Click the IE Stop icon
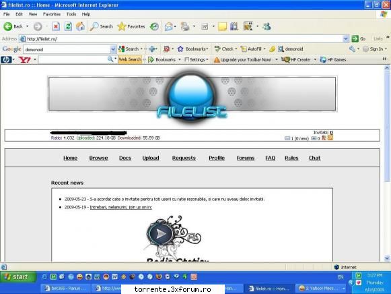Viewport: 391px width, 294px height. click(x=56, y=26)
